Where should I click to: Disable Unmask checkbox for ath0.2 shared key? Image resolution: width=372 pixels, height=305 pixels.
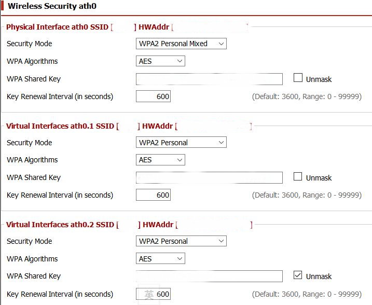[x=298, y=275]
